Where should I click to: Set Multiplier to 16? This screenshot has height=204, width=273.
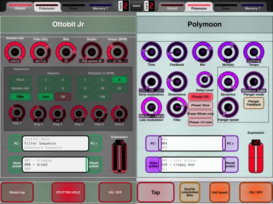(102, 88)
